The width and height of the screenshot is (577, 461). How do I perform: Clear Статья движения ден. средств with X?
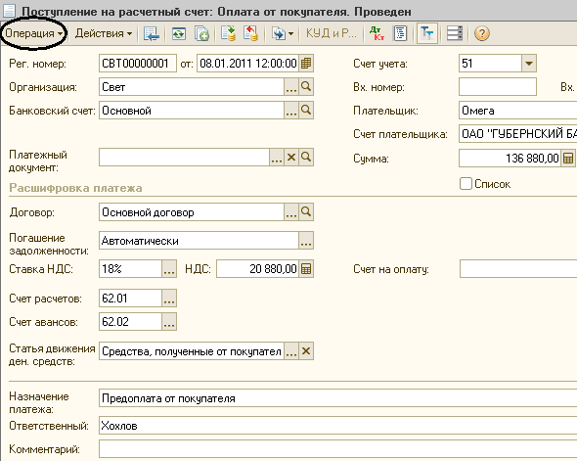pos(306,351)
